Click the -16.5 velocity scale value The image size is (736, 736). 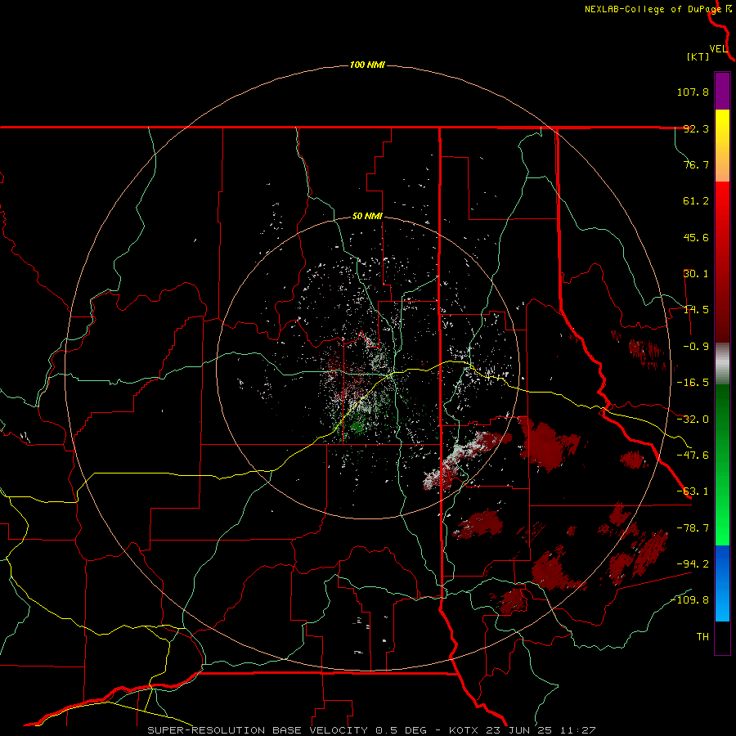(693, 383)
